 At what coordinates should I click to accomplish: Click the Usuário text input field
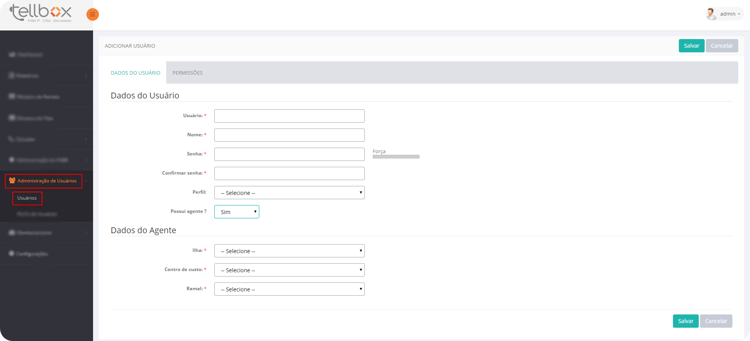point(289,116)
